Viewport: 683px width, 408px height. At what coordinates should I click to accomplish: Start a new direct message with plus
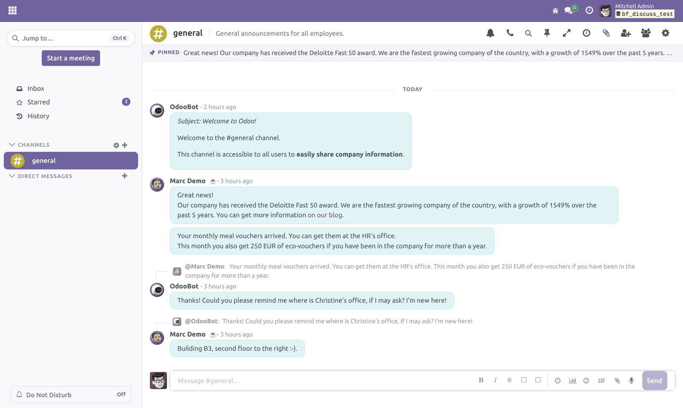point(125,176)
